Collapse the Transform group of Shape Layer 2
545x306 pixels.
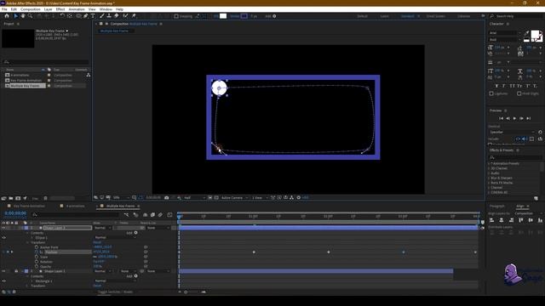pos(27,242)
